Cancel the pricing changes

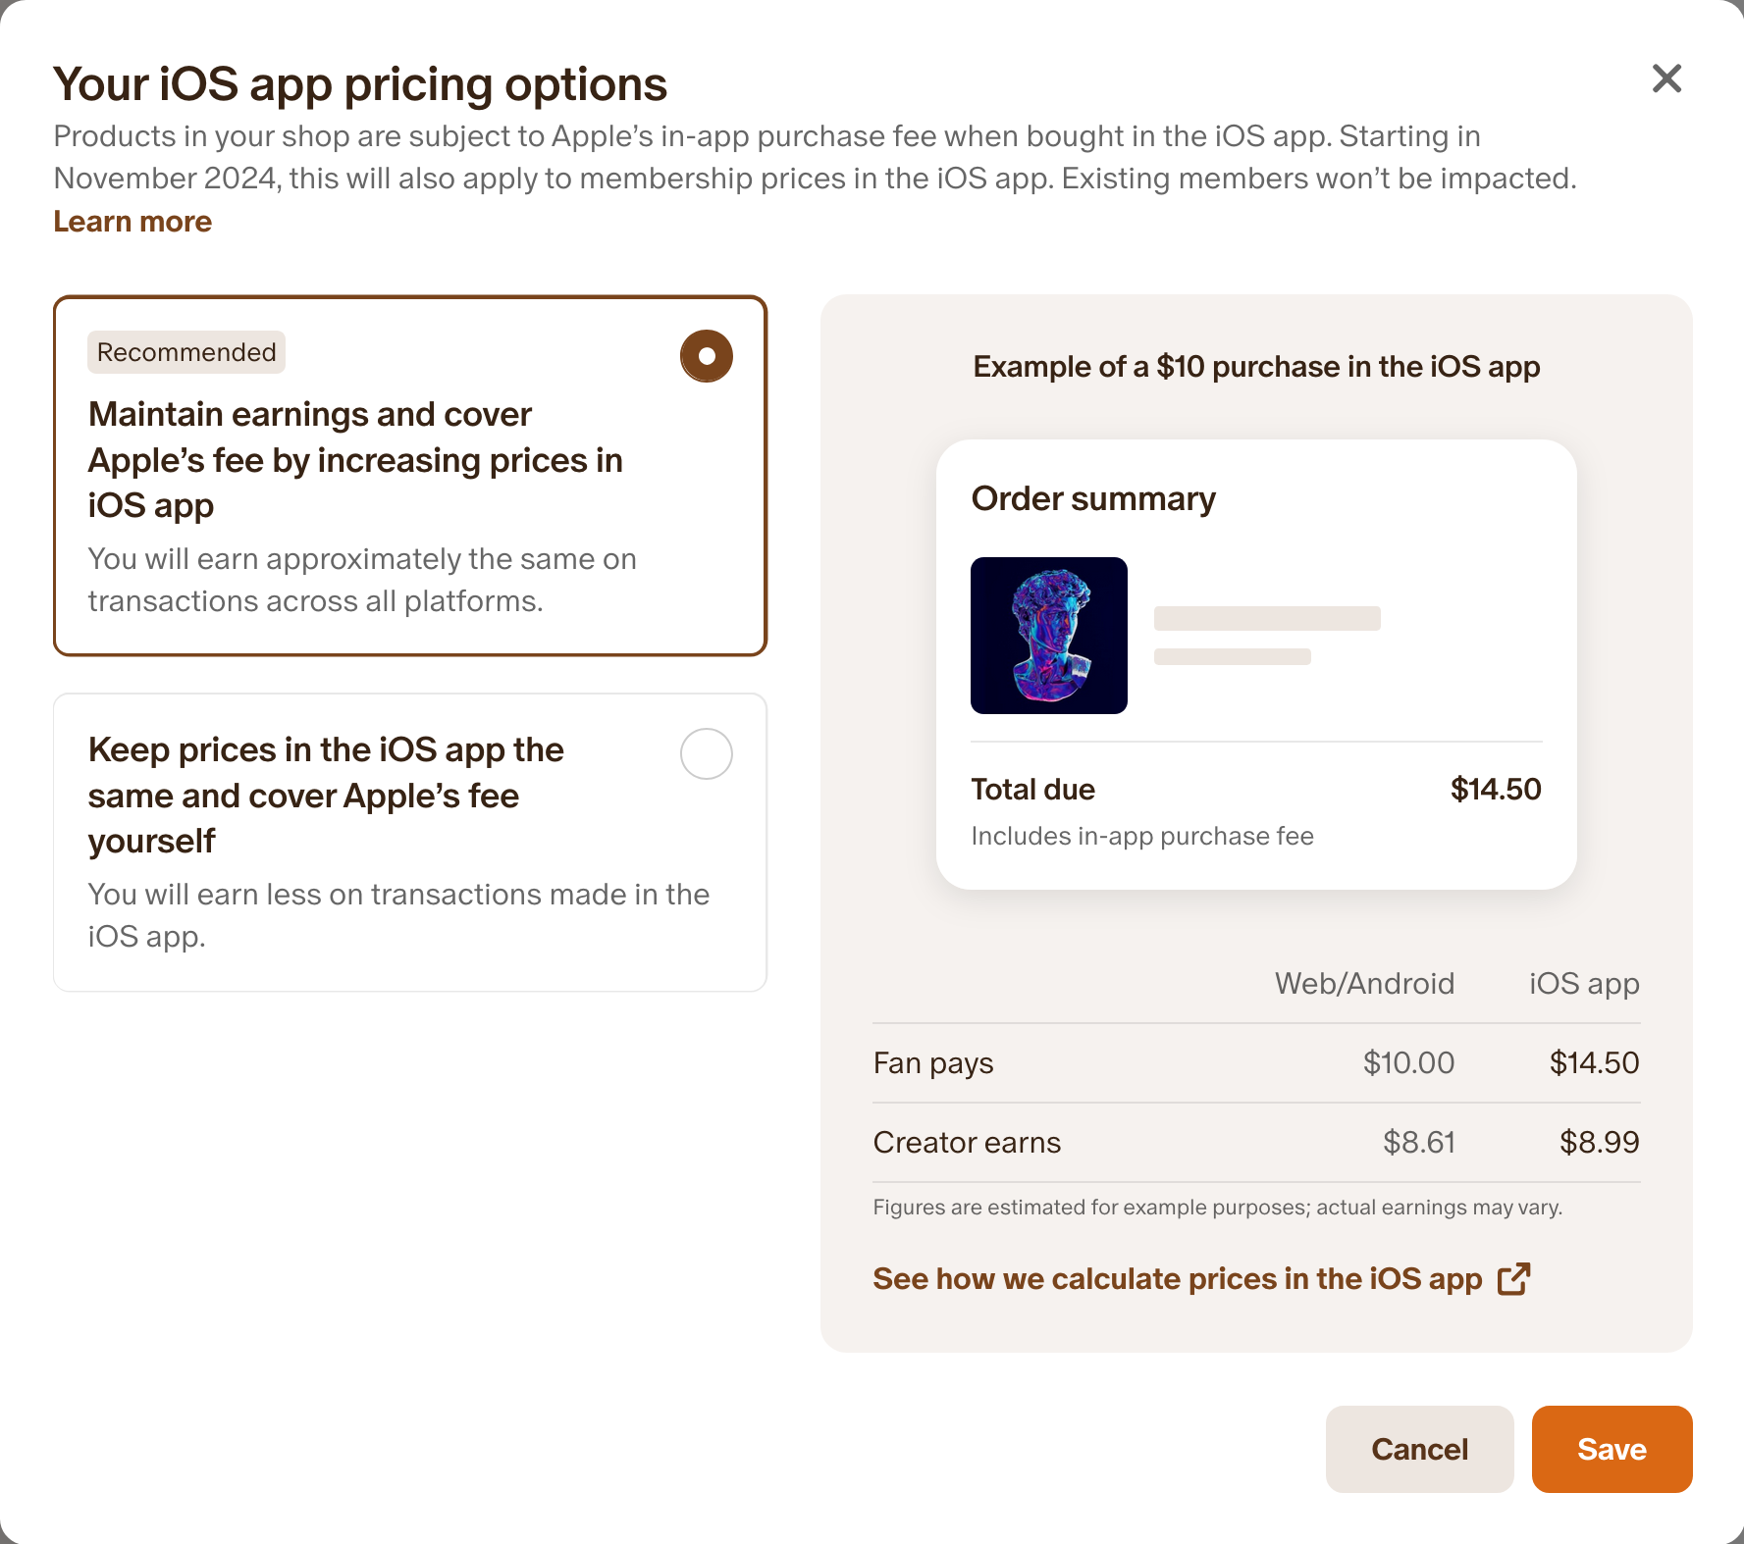coord(1419,1449)
